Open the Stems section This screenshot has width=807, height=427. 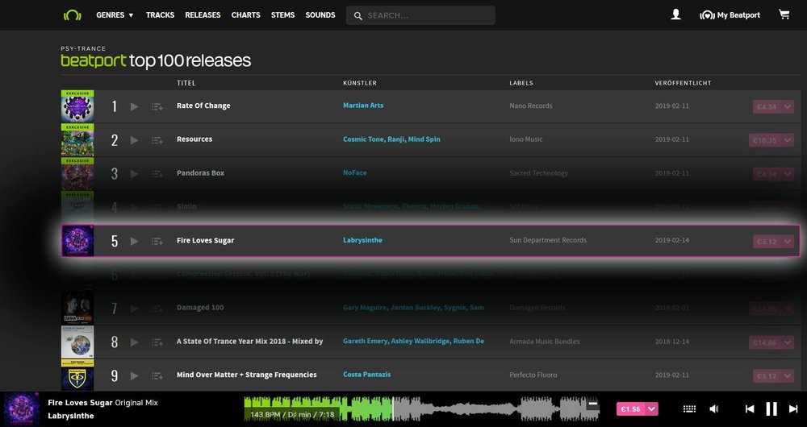point(282,15)
